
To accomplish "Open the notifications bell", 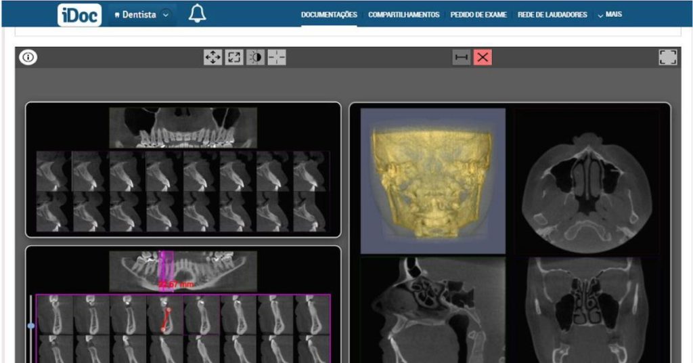I will click(197, 14).
